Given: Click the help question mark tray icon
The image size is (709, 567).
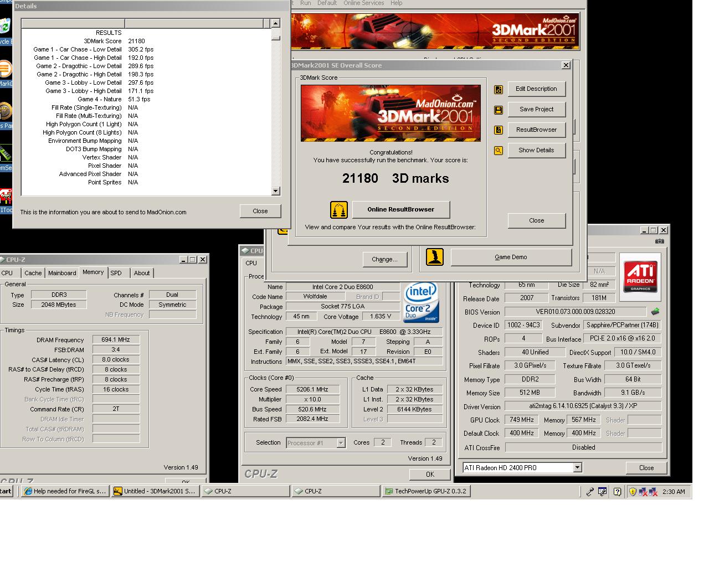Looking at the screenshot, I should [x=617, y=492].
